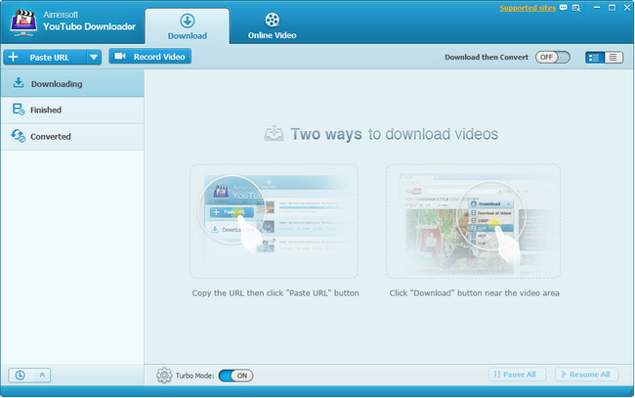Click the 'Click "Download" button near the video area' caption
Viewport: 635px width, 398px height.
pyautogui.click(x=474, y=293)
